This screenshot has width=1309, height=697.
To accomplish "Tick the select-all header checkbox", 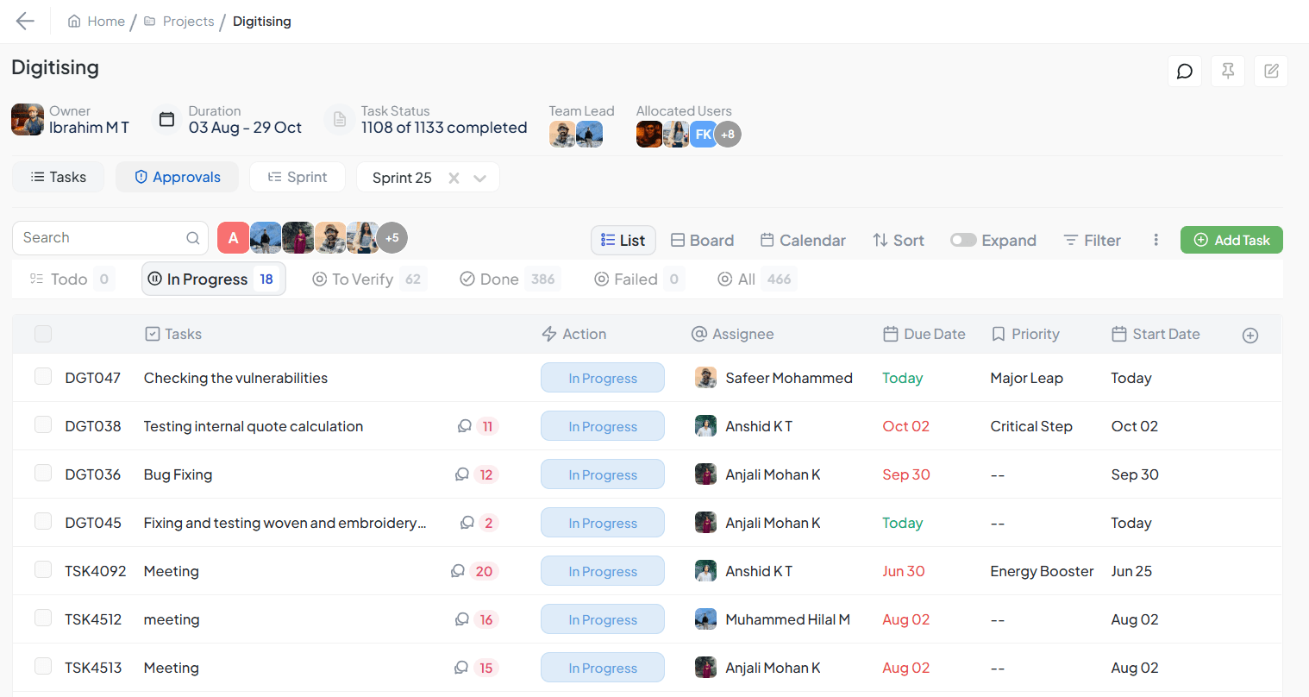I will 43,334.
